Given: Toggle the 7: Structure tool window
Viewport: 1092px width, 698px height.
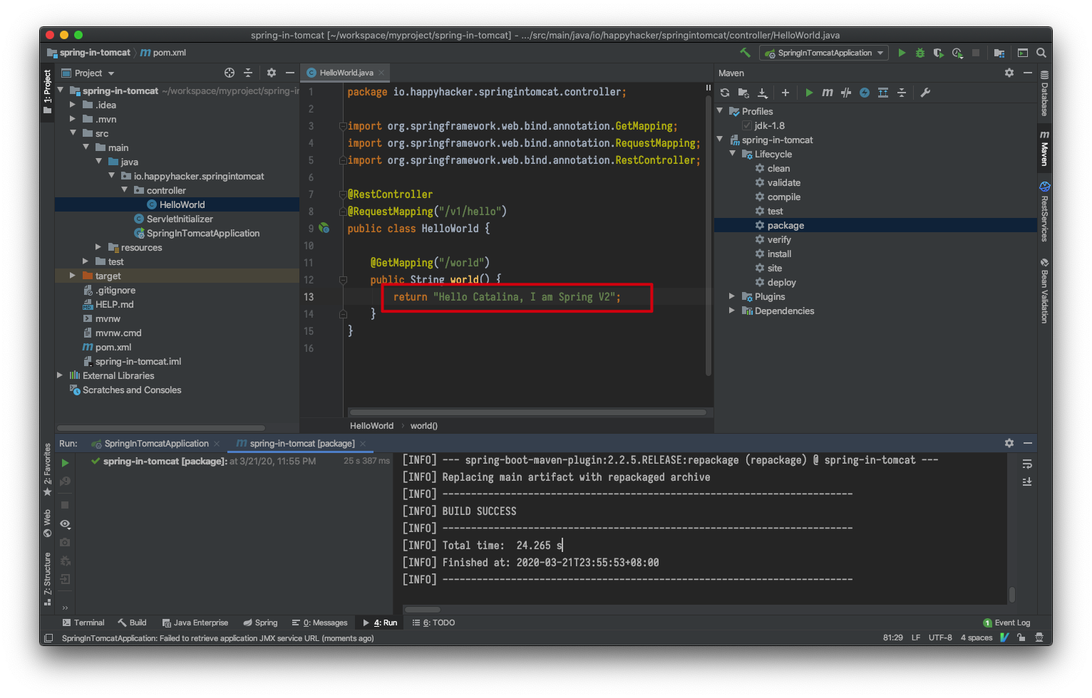Looking at the screenshot, I should pos(48,579).
